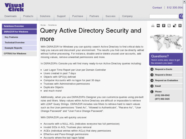This screenshot has height=139, width=186.
Task: Click the Request a Demo link
Action: pos(163,75)
